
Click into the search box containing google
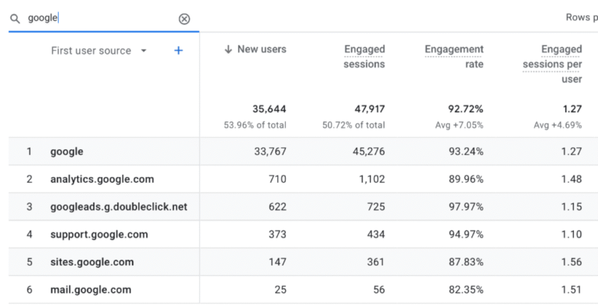(99, 18)
